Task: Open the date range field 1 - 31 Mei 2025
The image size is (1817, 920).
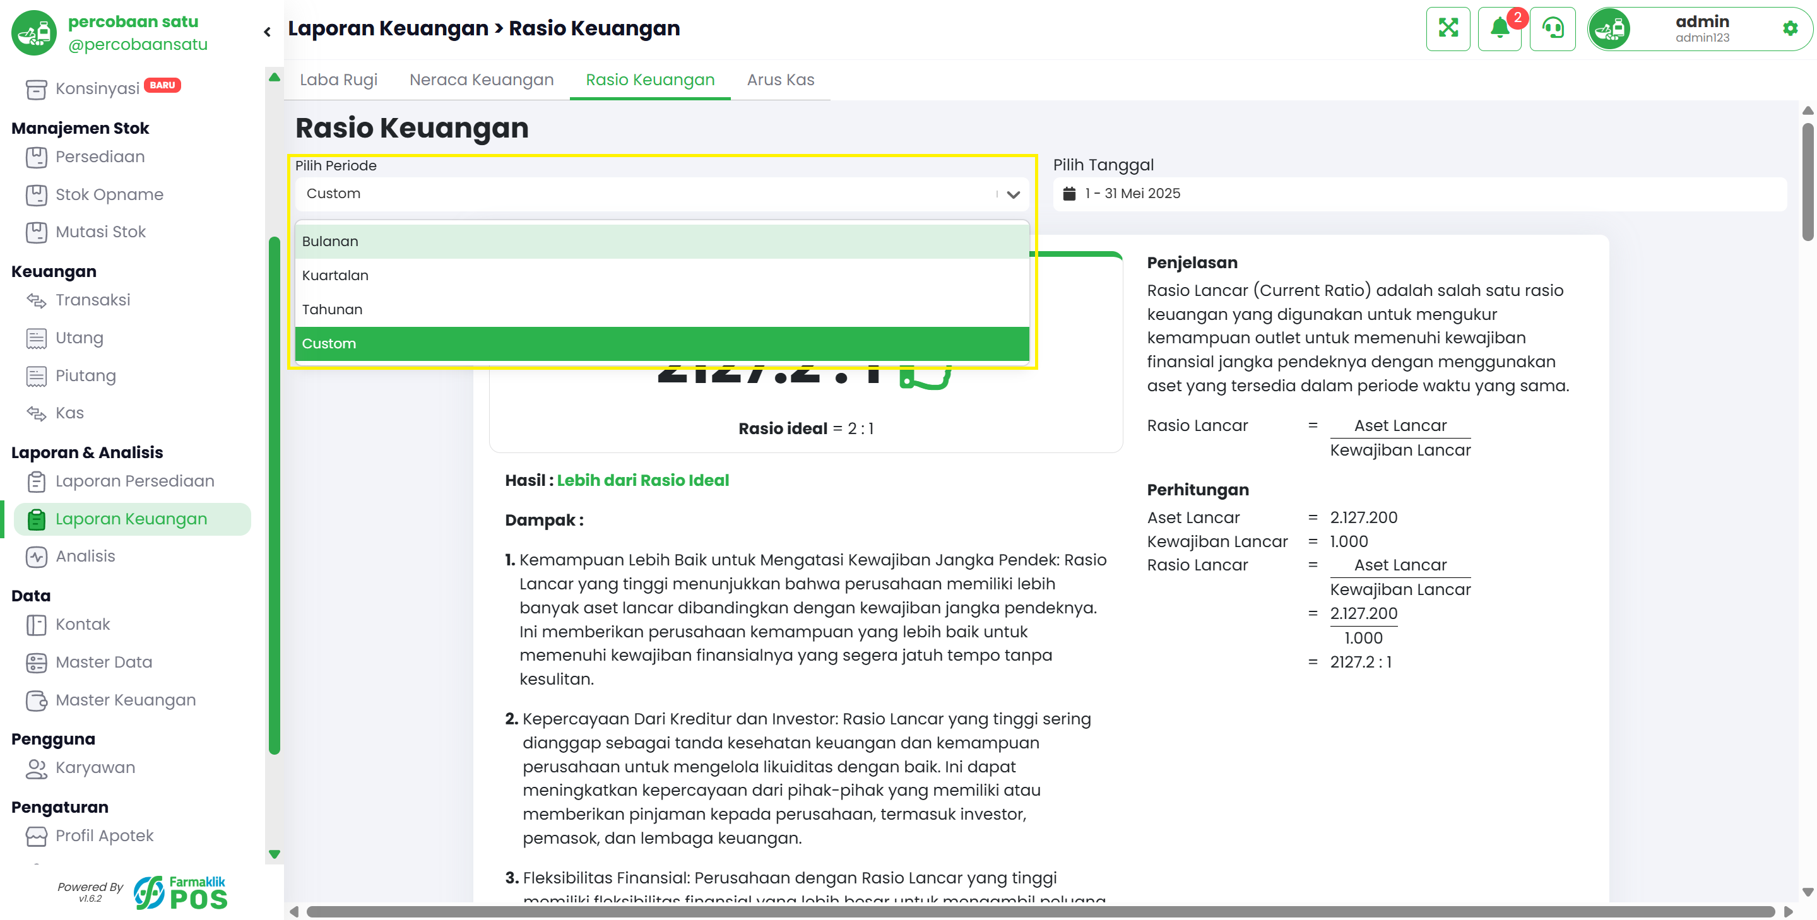Action: [1419, 194]
